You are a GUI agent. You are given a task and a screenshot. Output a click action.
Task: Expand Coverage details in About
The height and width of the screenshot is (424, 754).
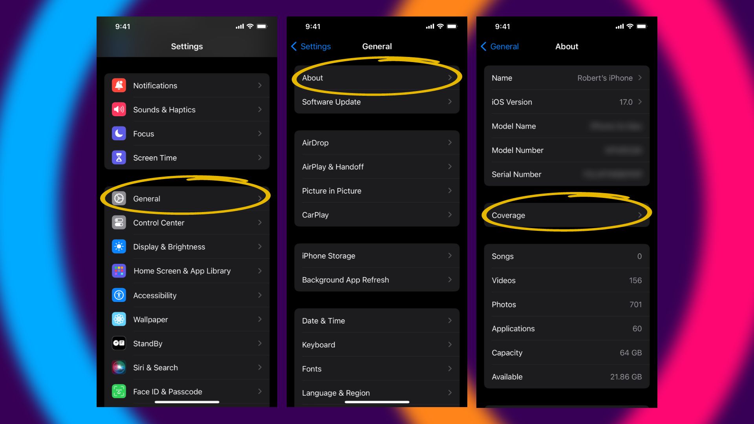(x=565, y=215)
